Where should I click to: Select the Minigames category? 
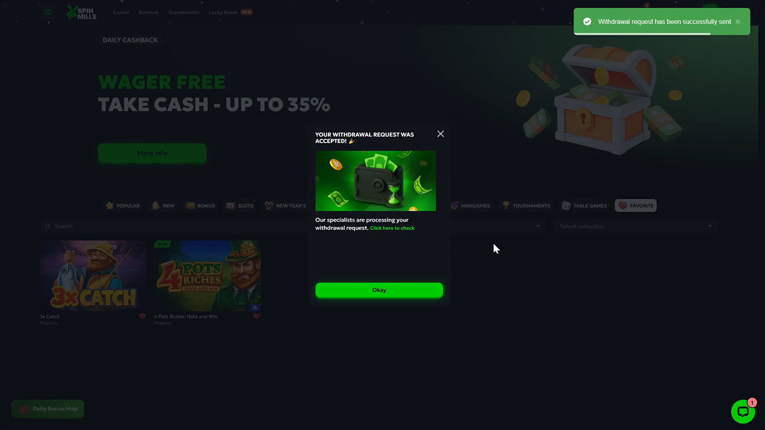click(x=470, y=206)
